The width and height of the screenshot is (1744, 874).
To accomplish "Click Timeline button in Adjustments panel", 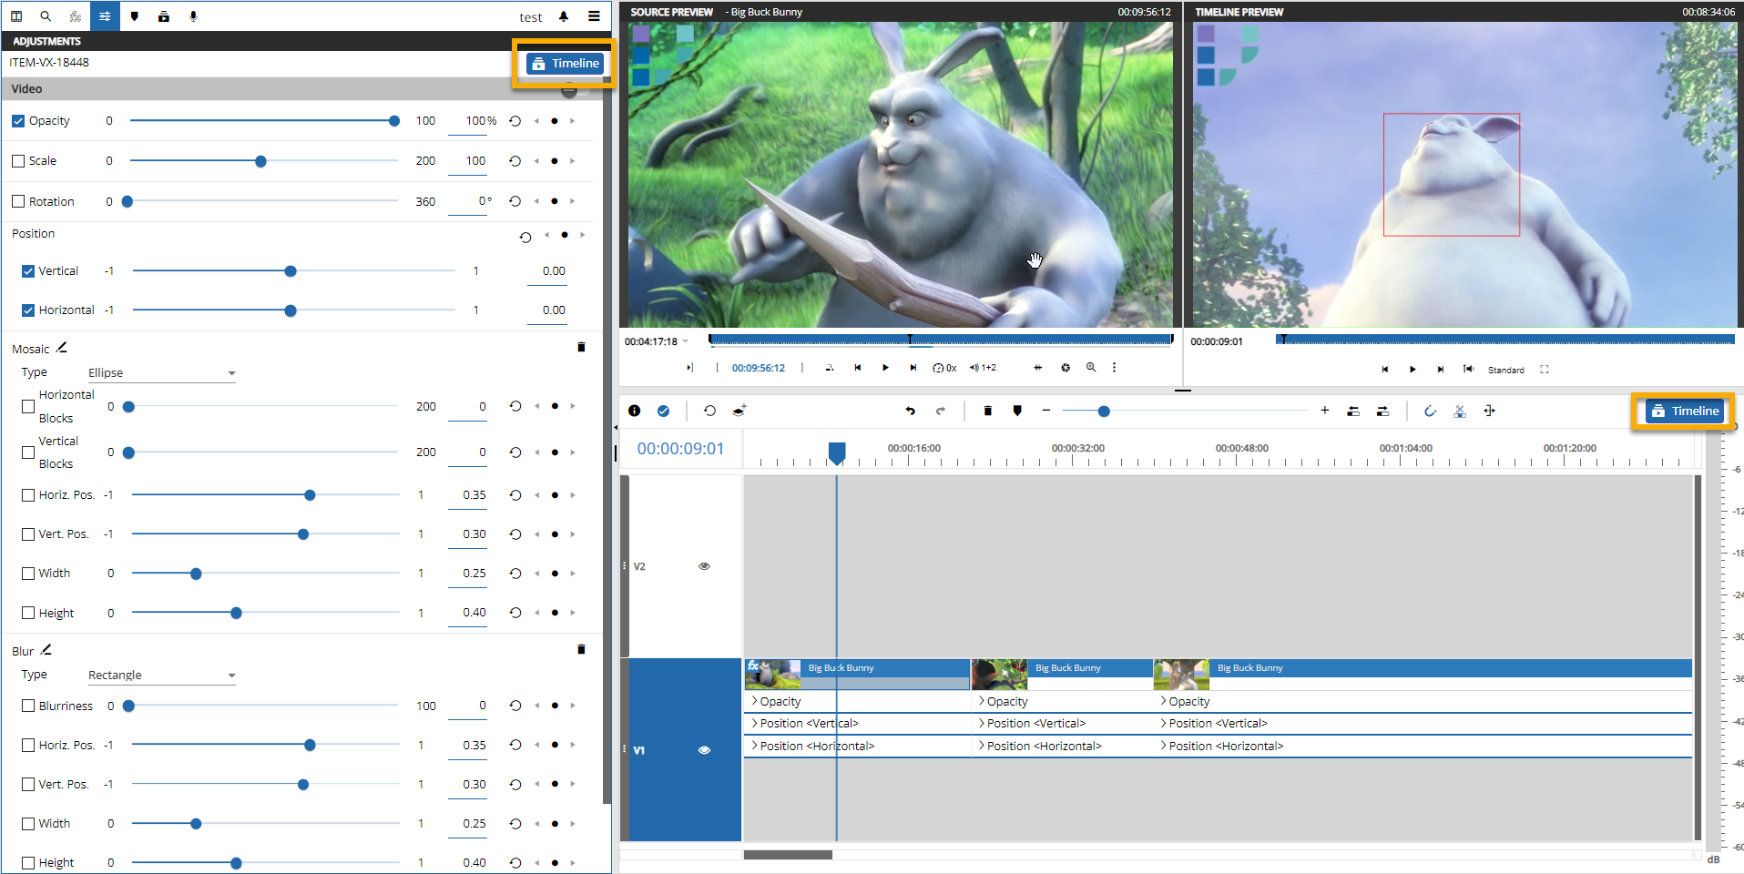I will (x=565, y=64).
